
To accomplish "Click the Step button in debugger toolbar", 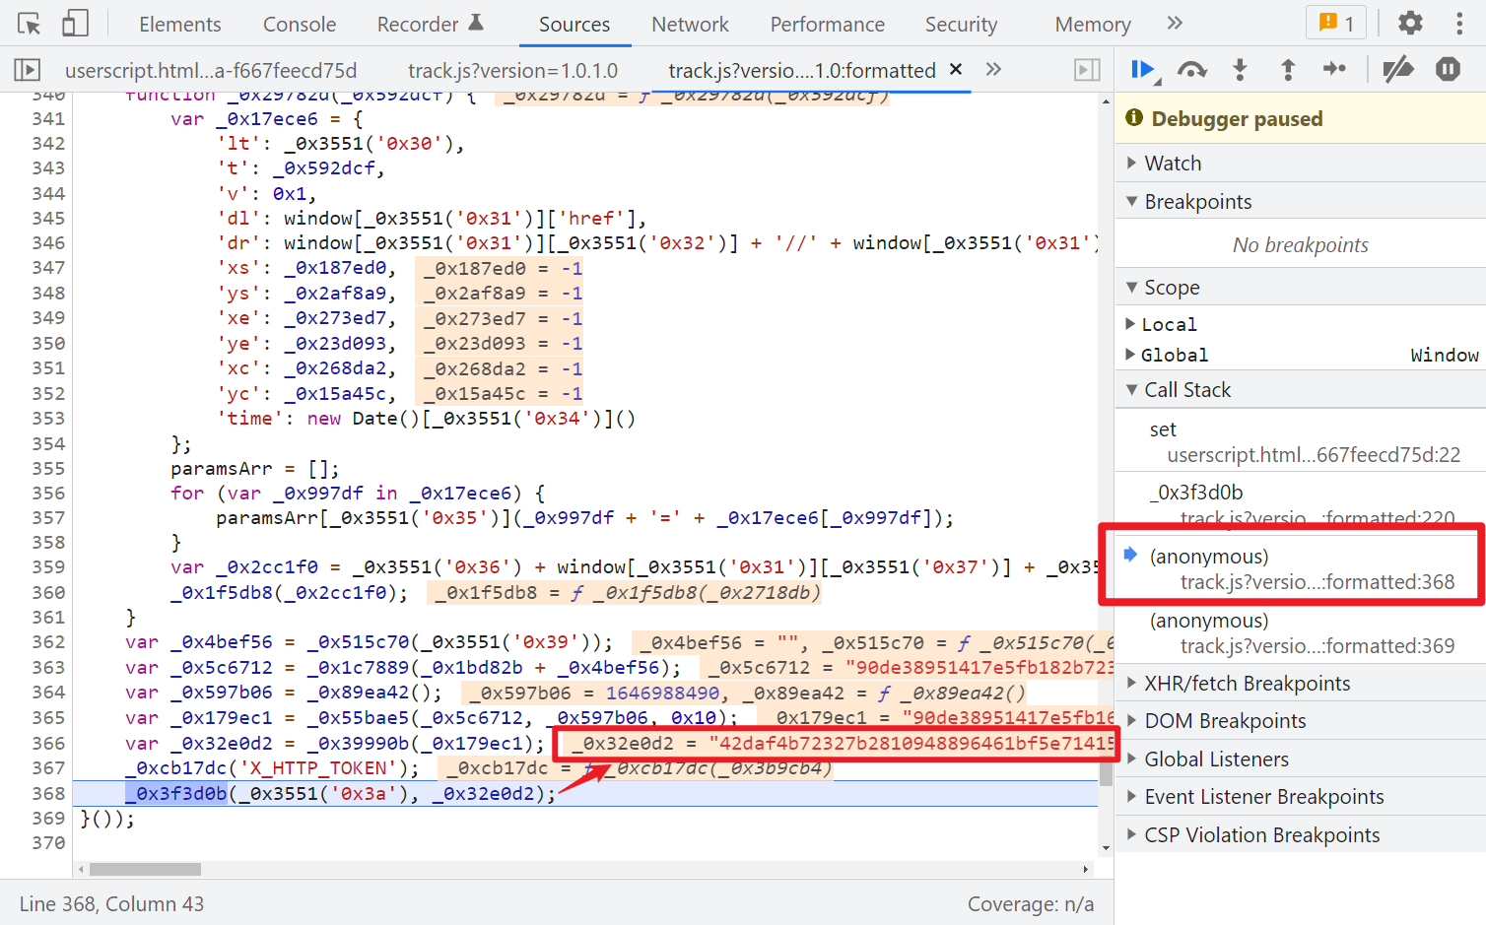I will pyautogui.click(x=1334, y=69).
